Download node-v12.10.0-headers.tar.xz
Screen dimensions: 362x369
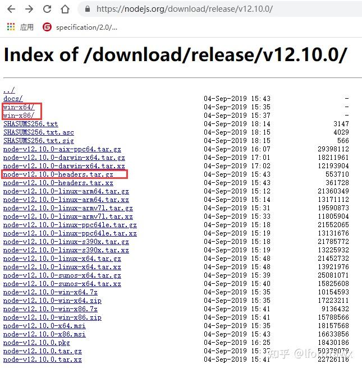[x=58, y=183]
